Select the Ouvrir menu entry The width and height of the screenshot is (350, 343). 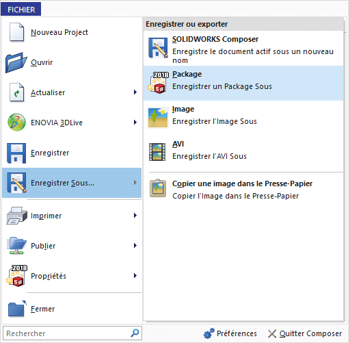click(72, 62)
